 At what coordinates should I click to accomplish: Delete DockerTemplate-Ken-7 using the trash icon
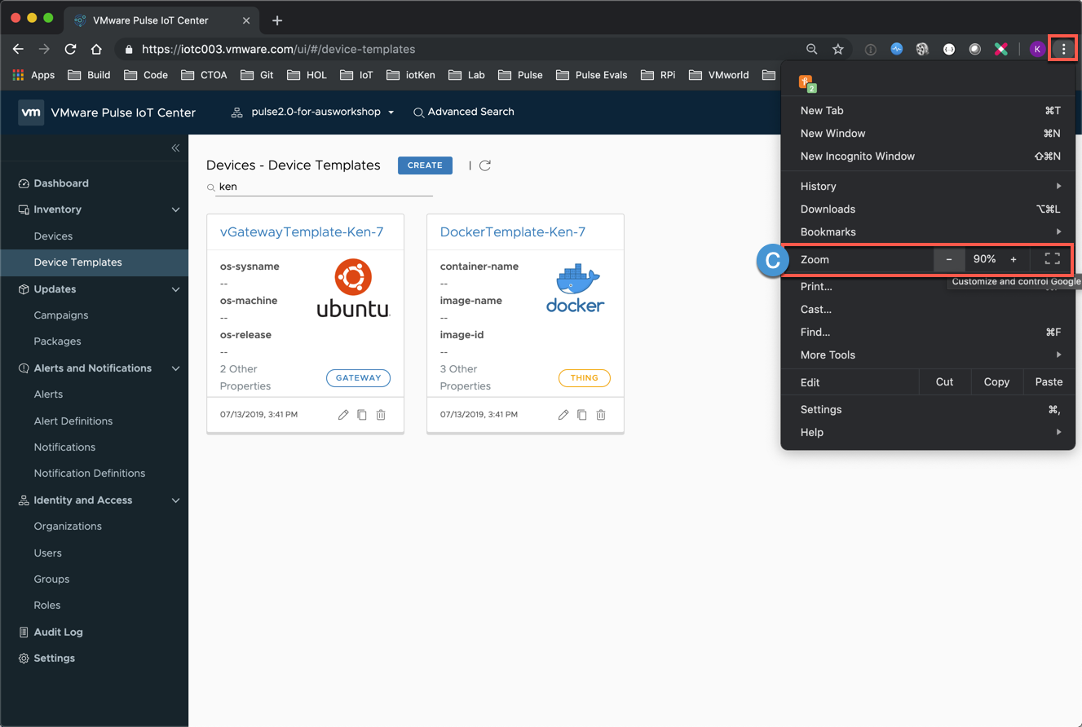coord(601,415)
